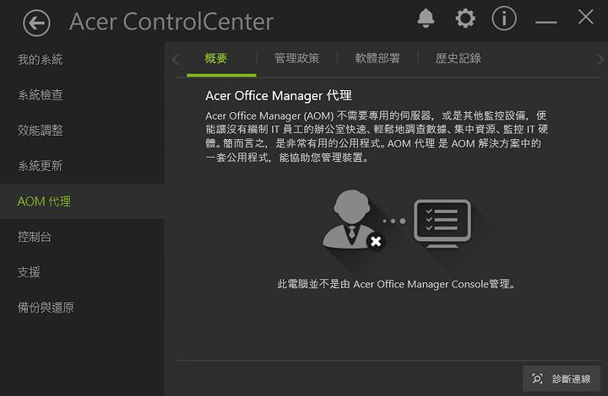Screen dimensions: 608x396
Task: Open the 歷史記錄 tab
Action: pyautogui.click(x=459, y=58)
